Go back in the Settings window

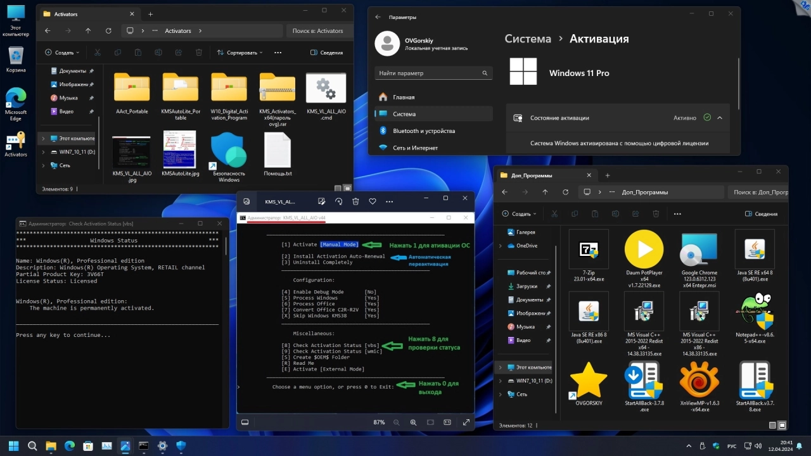click(378, 17)
